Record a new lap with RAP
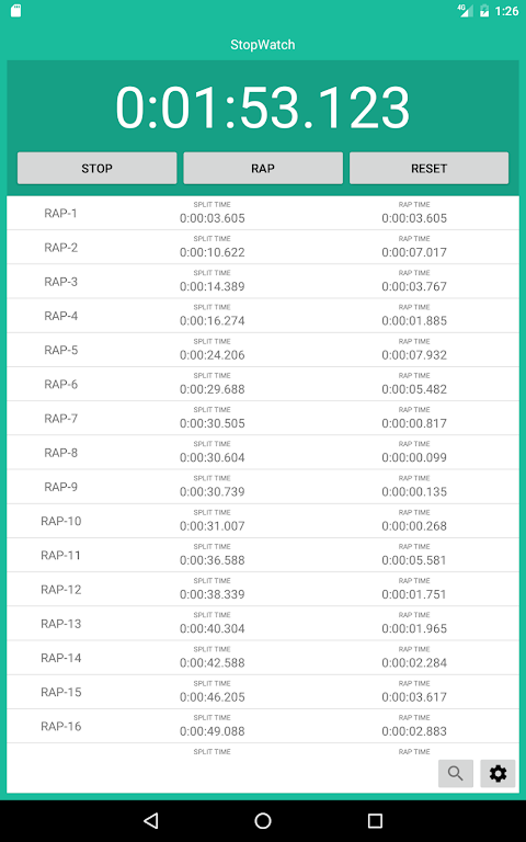 tap(263, 168)
